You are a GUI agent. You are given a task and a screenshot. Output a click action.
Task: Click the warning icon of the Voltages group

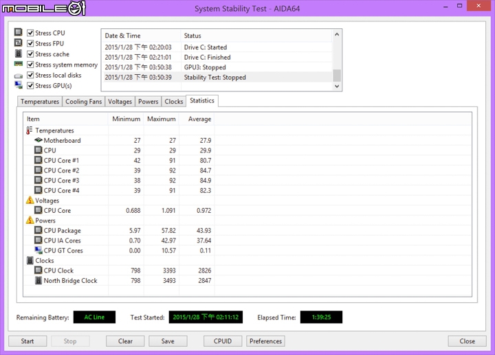pyautogui.click(x=30, y=201)
